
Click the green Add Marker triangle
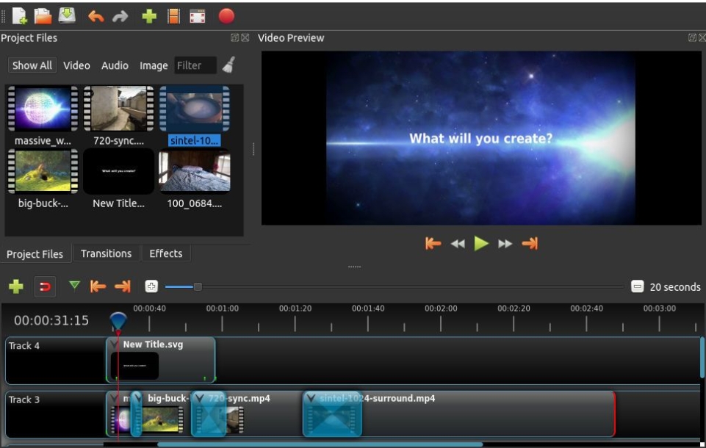pyautogui.click(x=74, y=286)
